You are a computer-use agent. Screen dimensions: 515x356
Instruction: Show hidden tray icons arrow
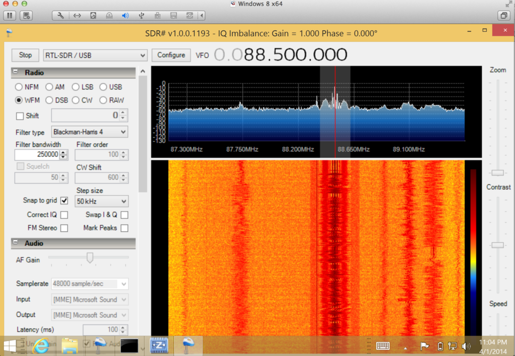point(405,348)
